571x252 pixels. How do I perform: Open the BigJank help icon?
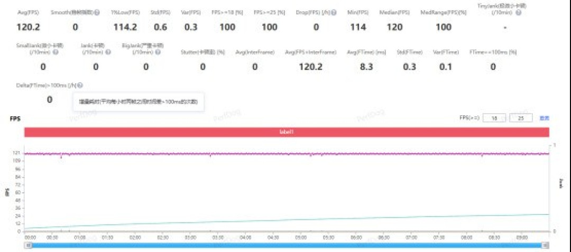coord(158,52)
